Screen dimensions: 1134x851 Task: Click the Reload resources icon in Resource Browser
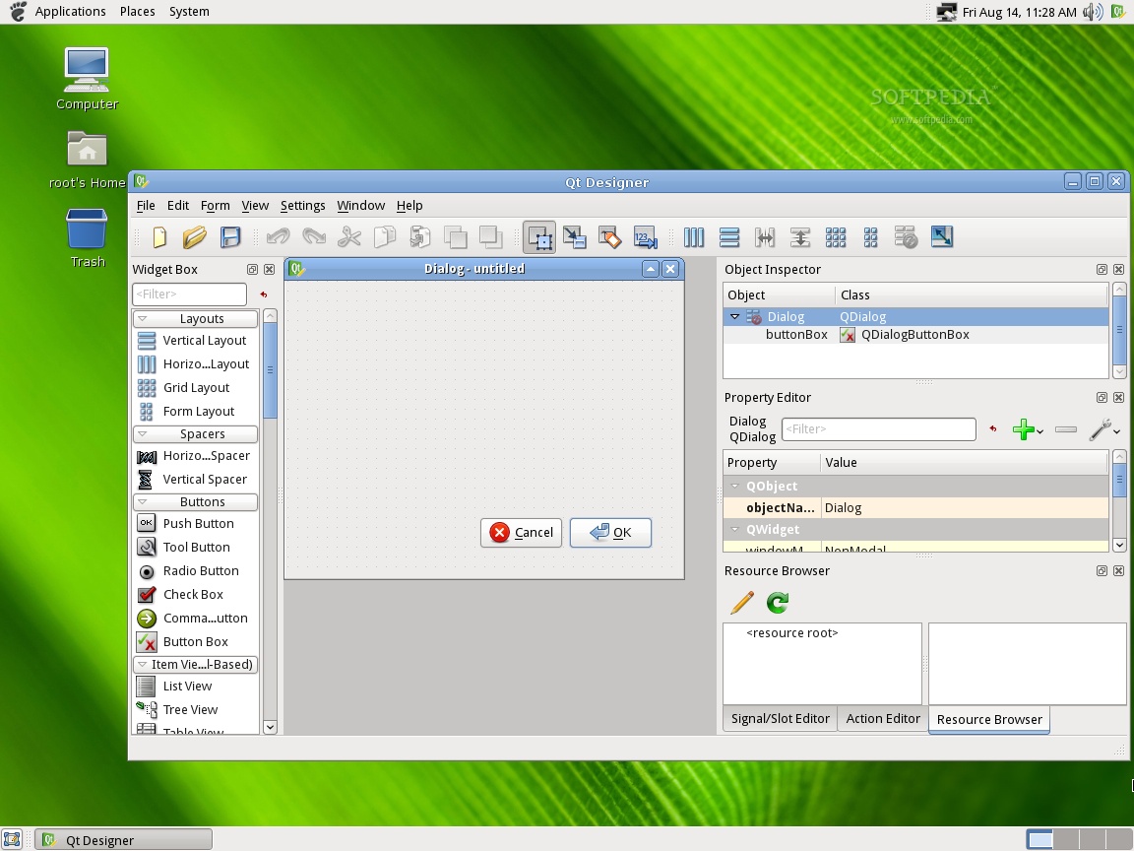(x=777, y=602)
